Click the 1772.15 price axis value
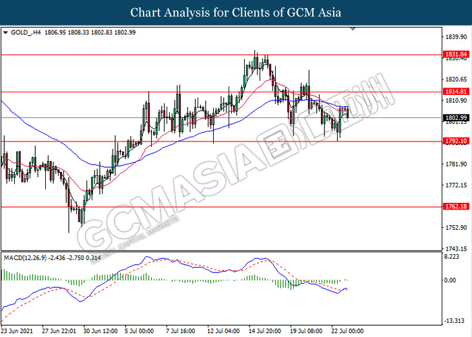 click(456, 185)
